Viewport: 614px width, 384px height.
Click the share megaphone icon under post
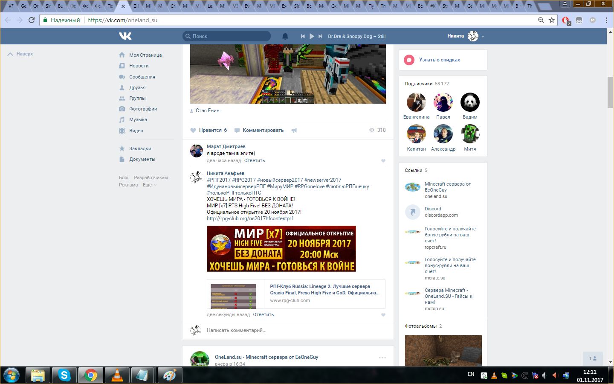pos(294,130)
